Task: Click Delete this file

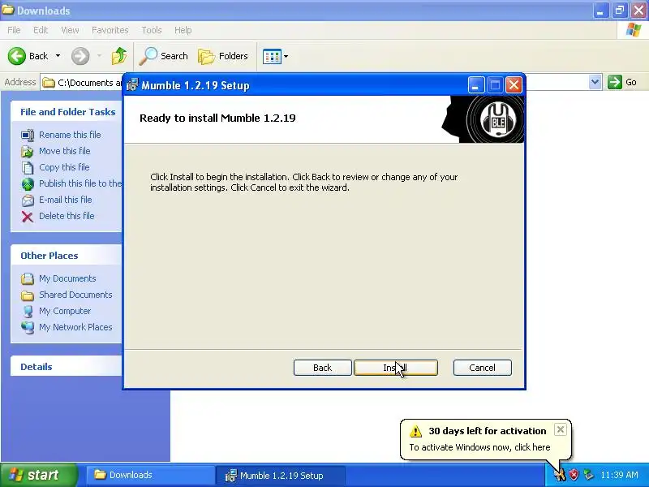Action: pyautogui.click(x=67, y=216)
